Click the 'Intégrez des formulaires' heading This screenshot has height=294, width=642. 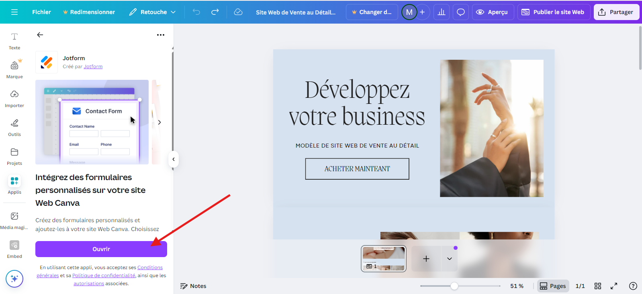pyautogui.click(x=90, y=190)
